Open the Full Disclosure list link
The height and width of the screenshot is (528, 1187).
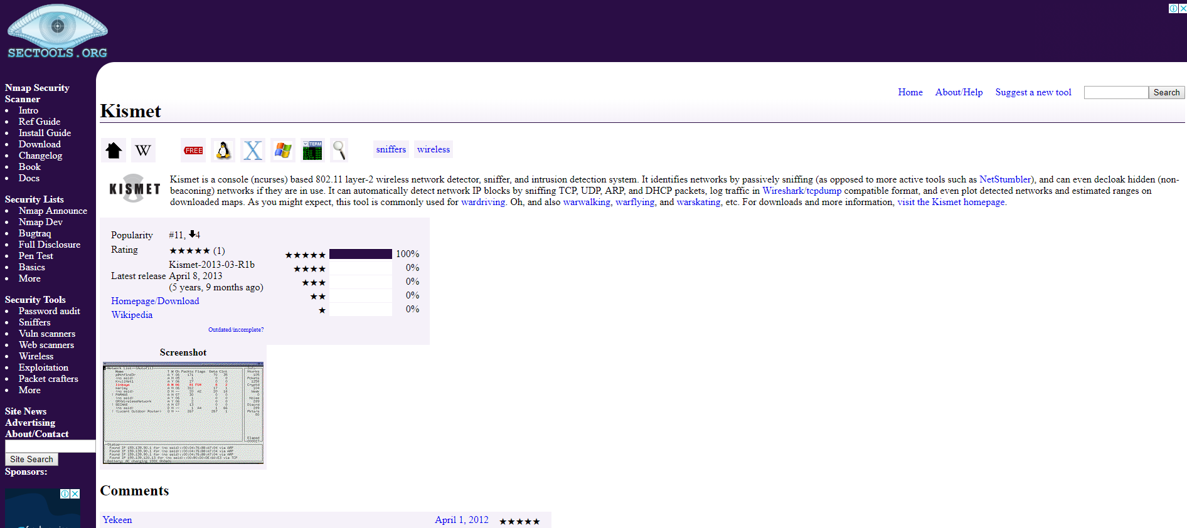[x=50, y=245]
